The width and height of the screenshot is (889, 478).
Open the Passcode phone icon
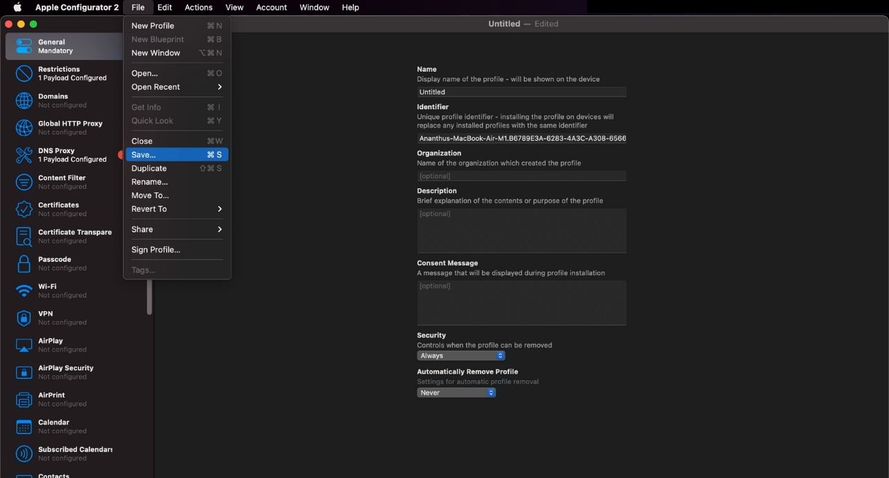pos(24,263)
